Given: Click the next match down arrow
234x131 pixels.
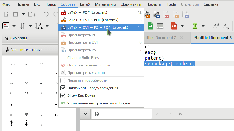Looking at the screenshot, I should coord(169,114).
